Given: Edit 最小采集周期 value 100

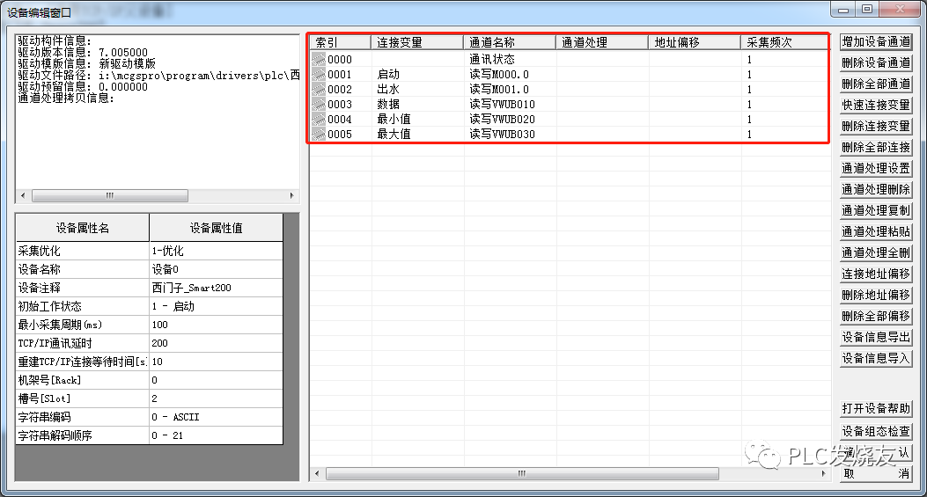Looking at the screenshot, I should click(216, 325).
